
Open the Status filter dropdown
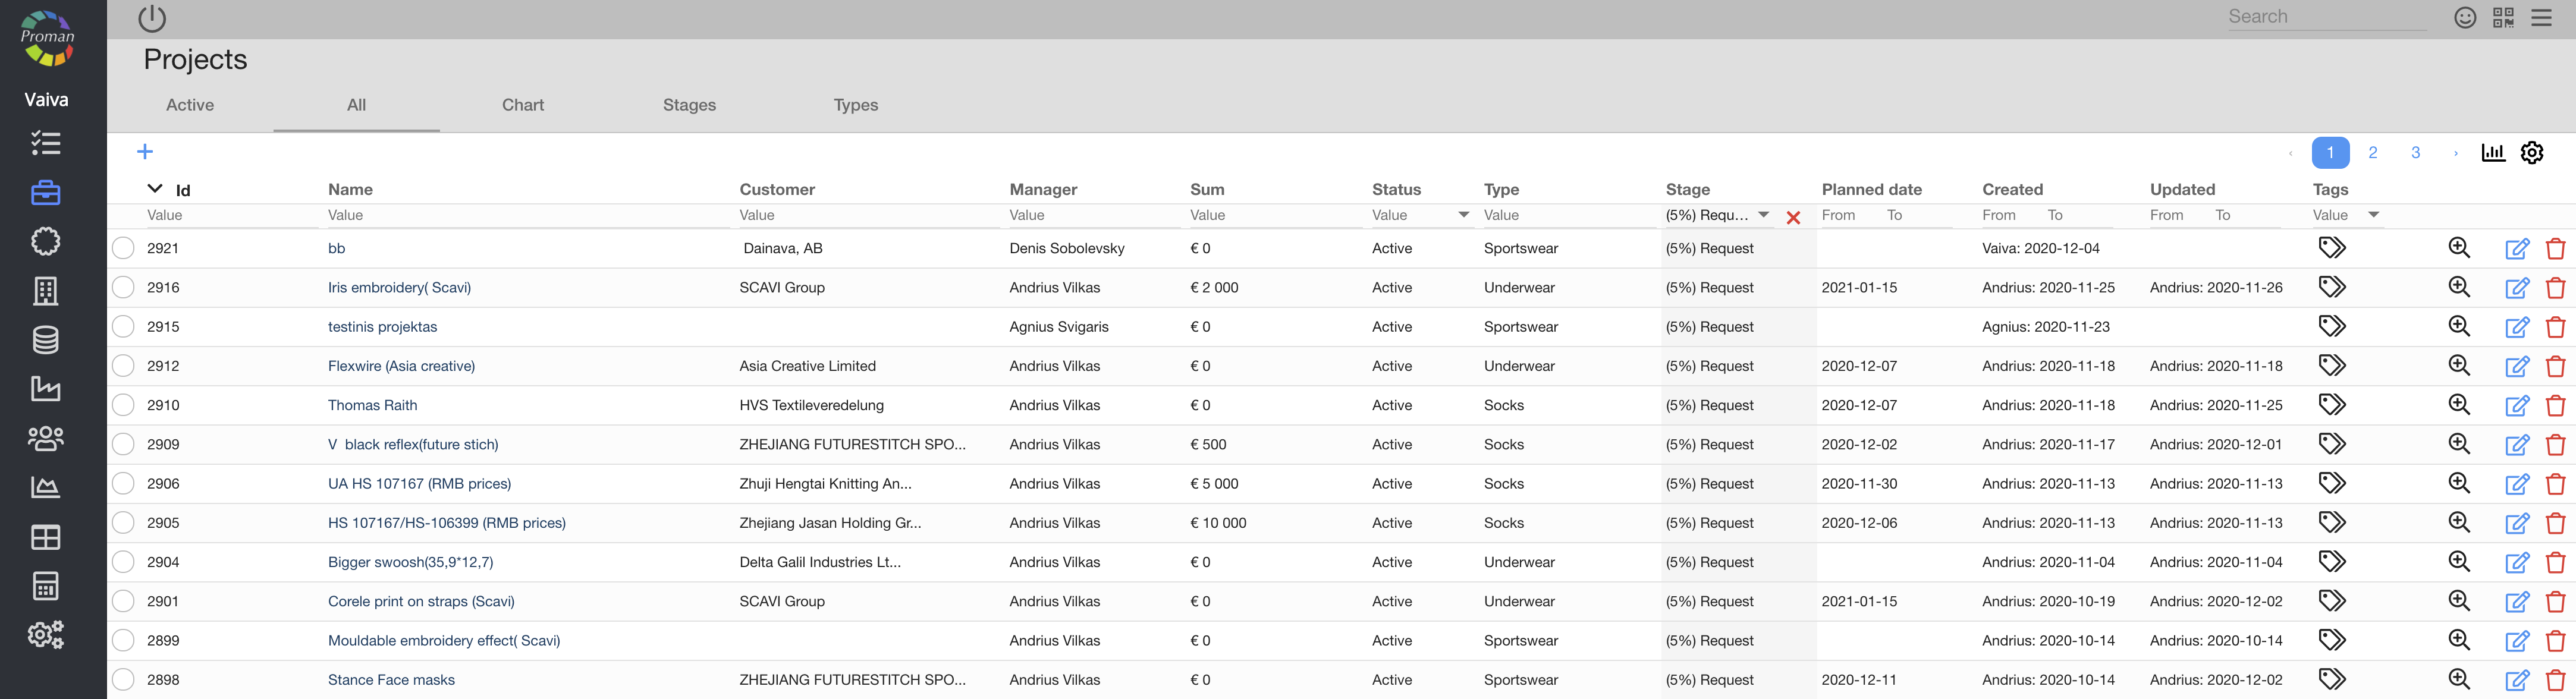[x=1463, y=215]
